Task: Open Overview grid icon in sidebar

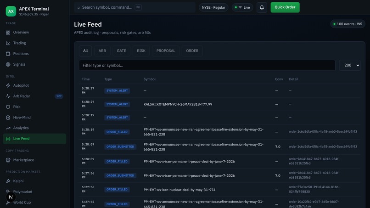Action: [x=8, y=33]
